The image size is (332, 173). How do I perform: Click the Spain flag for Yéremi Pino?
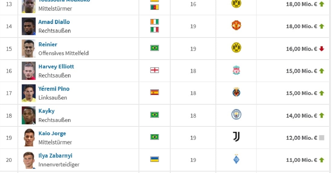click(155, 93)
